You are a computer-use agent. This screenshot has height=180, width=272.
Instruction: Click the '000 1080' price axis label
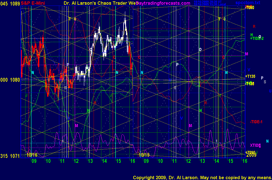[x=10, y=80]
